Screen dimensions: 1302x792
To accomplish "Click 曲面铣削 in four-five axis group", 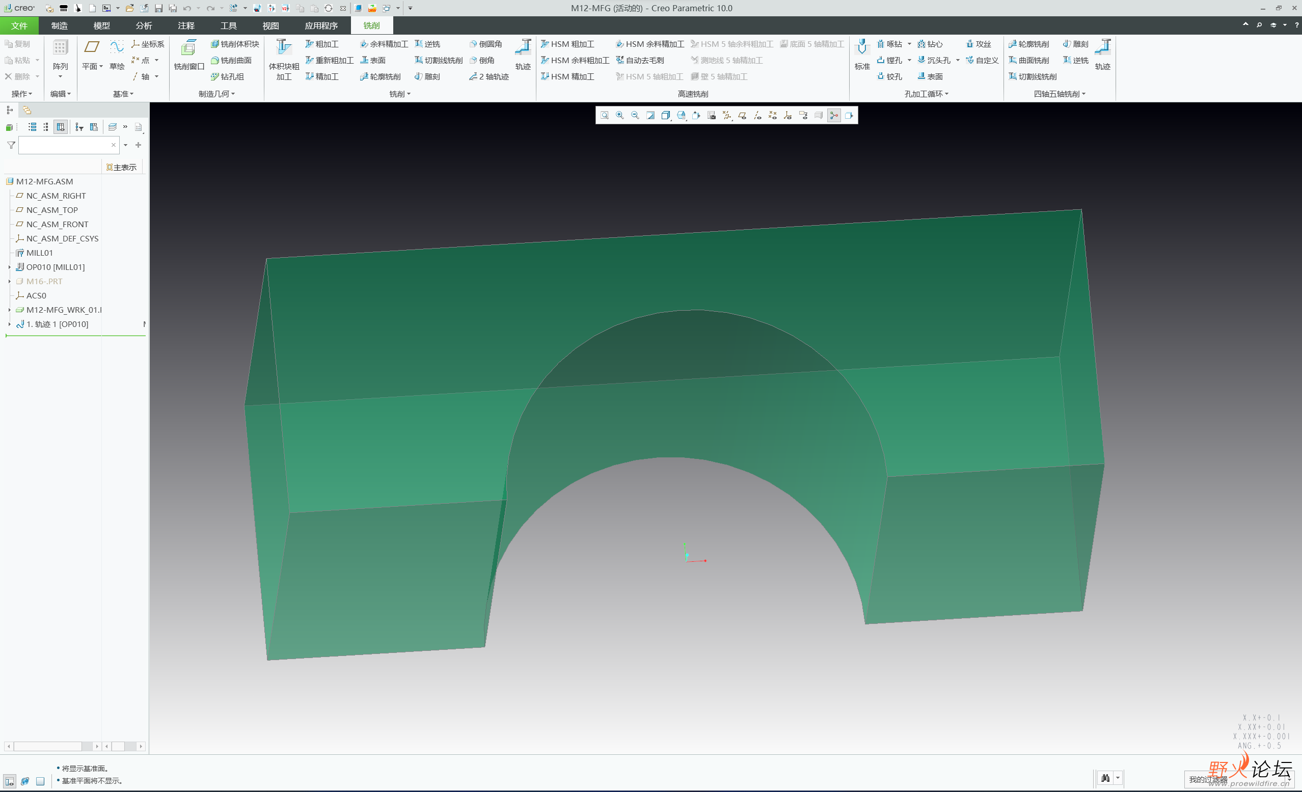I will (x=1029, y=60).
